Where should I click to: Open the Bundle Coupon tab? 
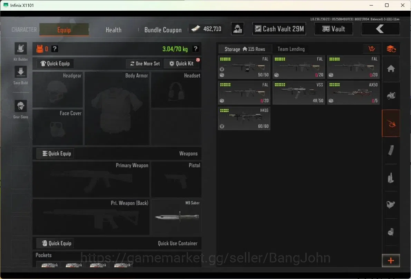pyautogui.click(x=163, y=30)
